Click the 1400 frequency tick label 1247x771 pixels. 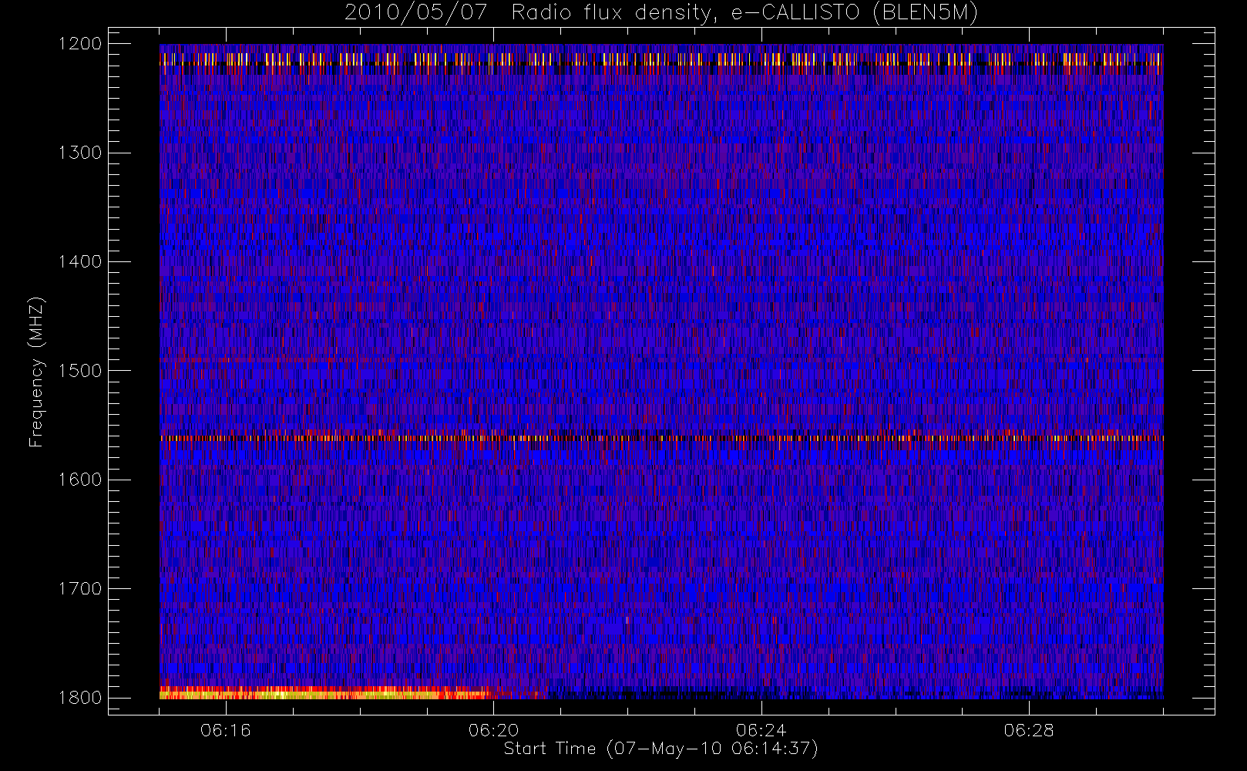(x=80, y=261)
